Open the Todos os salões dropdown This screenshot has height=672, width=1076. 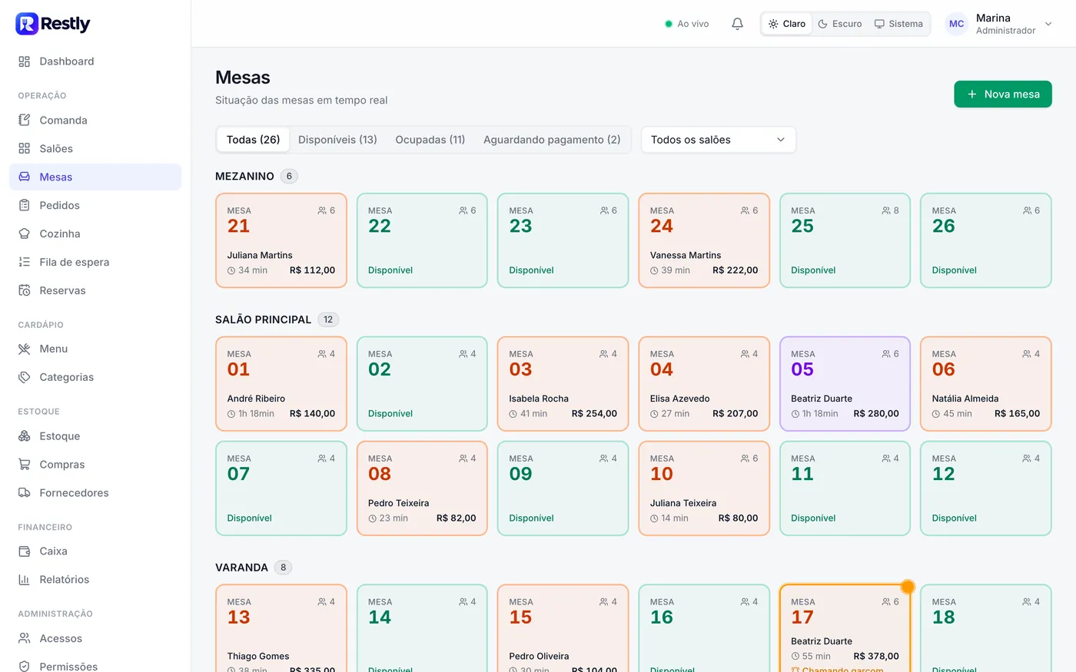[719, 140]
